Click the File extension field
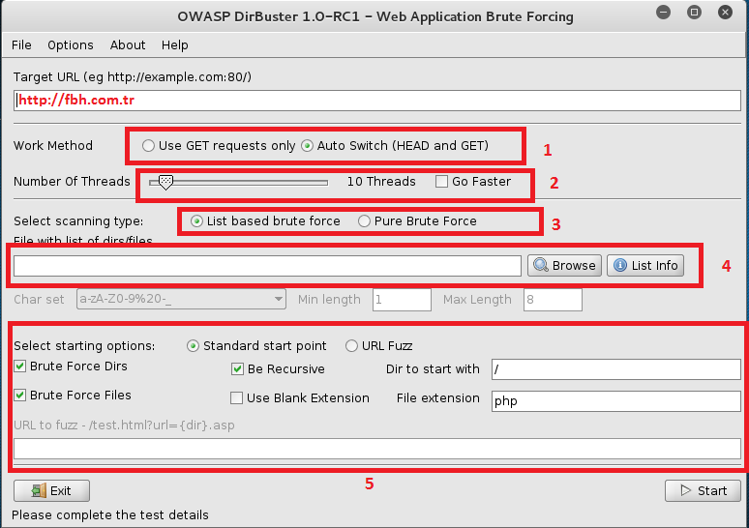749x528 pixels. [x=616, y=401]
